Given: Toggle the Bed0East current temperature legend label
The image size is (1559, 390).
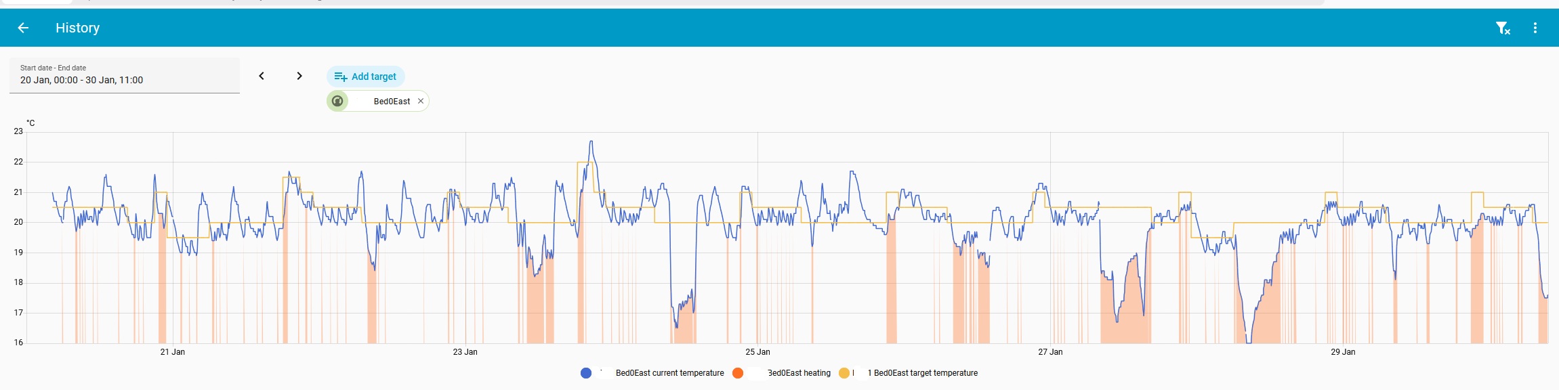Looking at the screenshot, I should pos(669,373).
